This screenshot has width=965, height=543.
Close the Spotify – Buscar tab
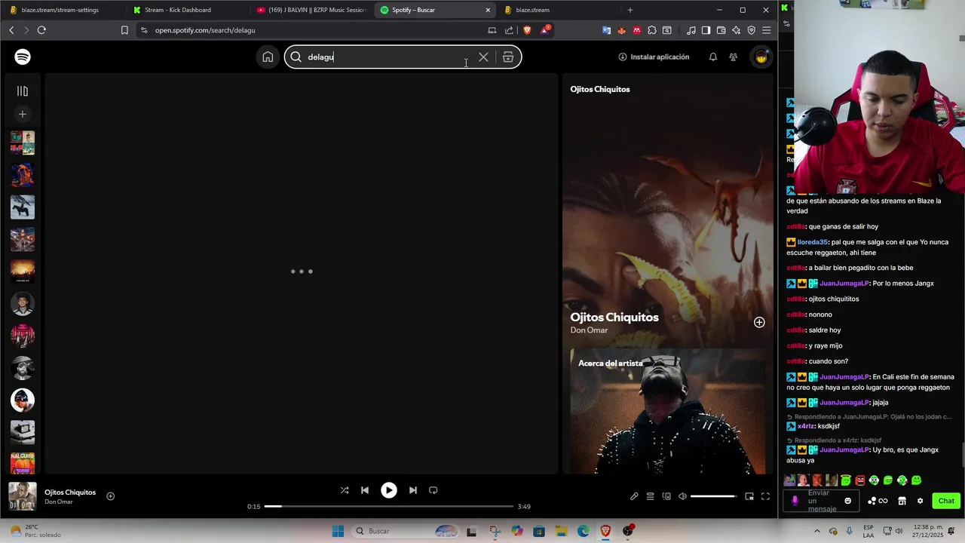click(488, 10)
